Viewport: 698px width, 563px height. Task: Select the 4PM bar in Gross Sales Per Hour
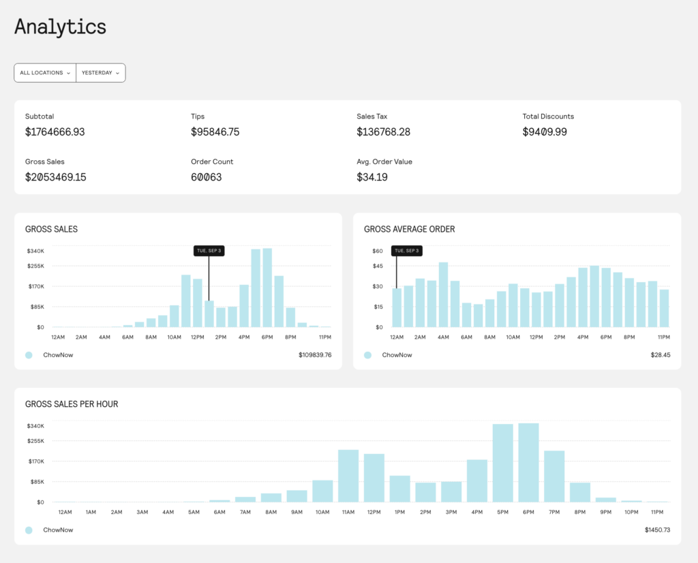pos(477,481)
